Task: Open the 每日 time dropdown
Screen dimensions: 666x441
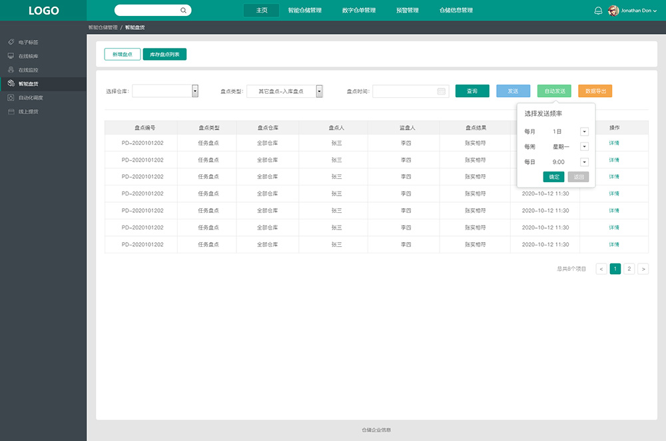Action: 585,162
